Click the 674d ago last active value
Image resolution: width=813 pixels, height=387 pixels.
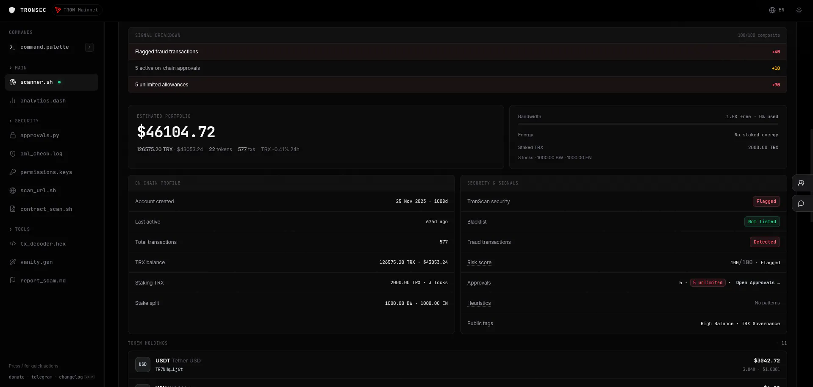coord(437,222)
